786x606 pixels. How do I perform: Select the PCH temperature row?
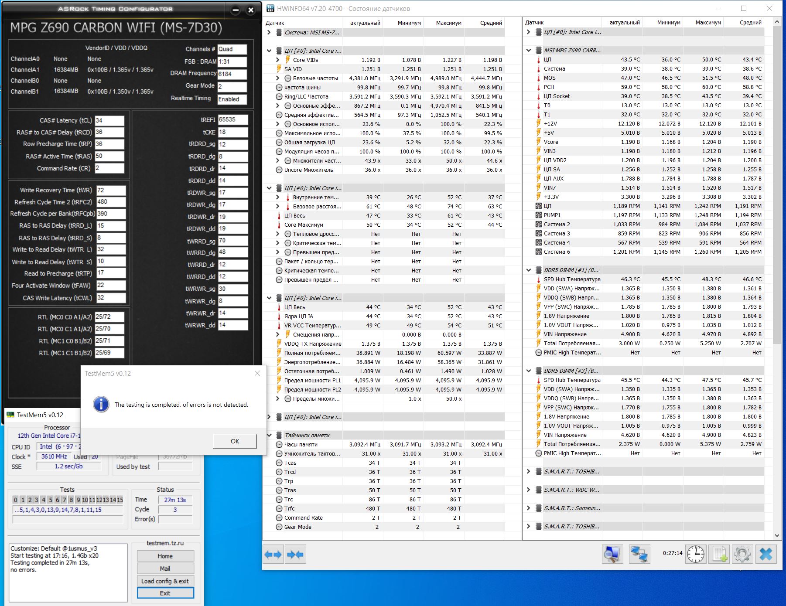pos(643,87)
